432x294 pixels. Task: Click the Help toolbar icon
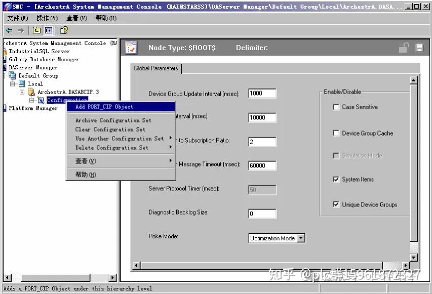[64, 30]
